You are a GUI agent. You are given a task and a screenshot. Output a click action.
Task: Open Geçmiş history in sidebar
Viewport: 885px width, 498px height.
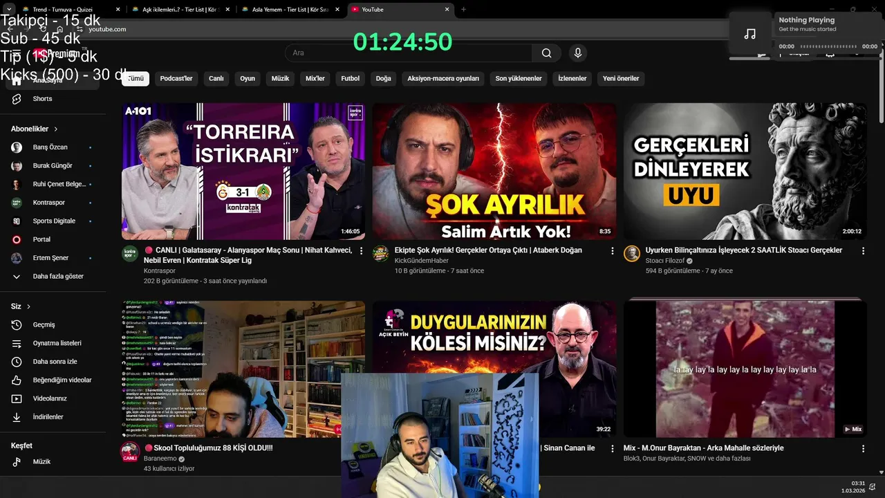53,325
